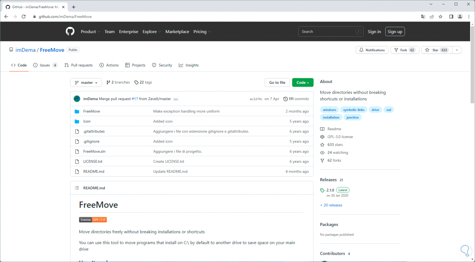Click the GitHub search field
The width and height of the screenshot is (475, 262).
pos(331,32)
